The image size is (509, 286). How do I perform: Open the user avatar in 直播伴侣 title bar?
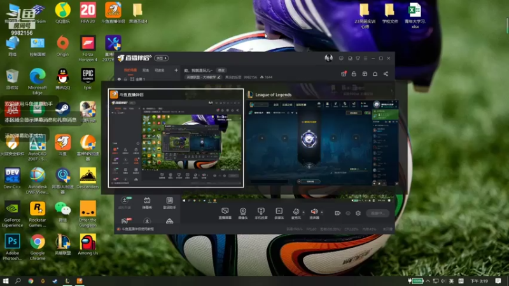point(328,58)
